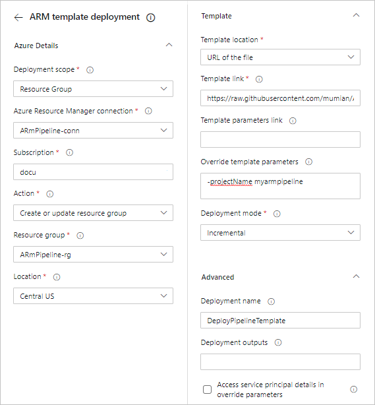Show info for Resource group field
375x405 pixels.
[x=80, y=235]
